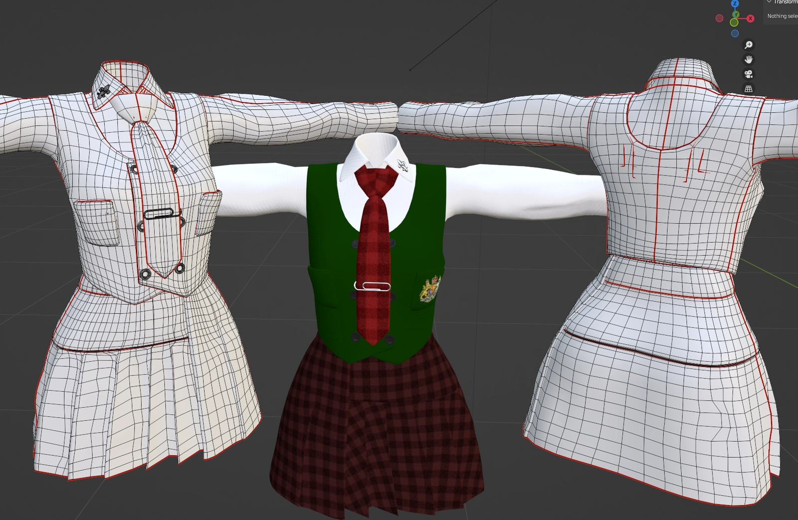
Task: Click the Y axis on the navigation gizmo
Action: click(737, 14)
